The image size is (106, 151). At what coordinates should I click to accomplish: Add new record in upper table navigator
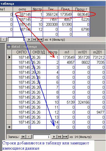(x=40, y=40)
